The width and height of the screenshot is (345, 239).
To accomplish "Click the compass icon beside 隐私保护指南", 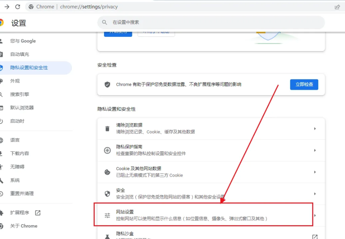I will [x=107, y=150].
